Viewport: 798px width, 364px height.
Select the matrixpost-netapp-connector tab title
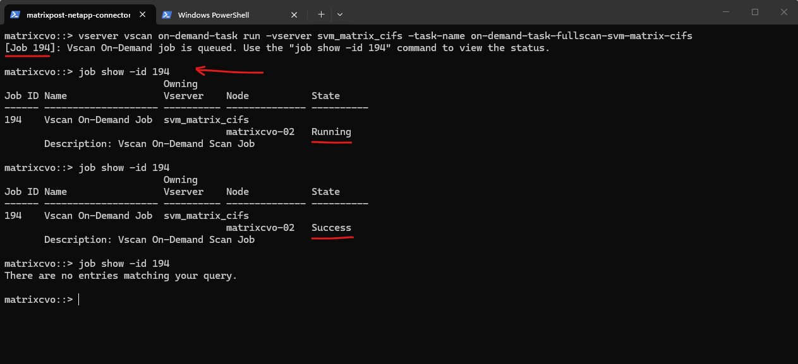point(78,15)
